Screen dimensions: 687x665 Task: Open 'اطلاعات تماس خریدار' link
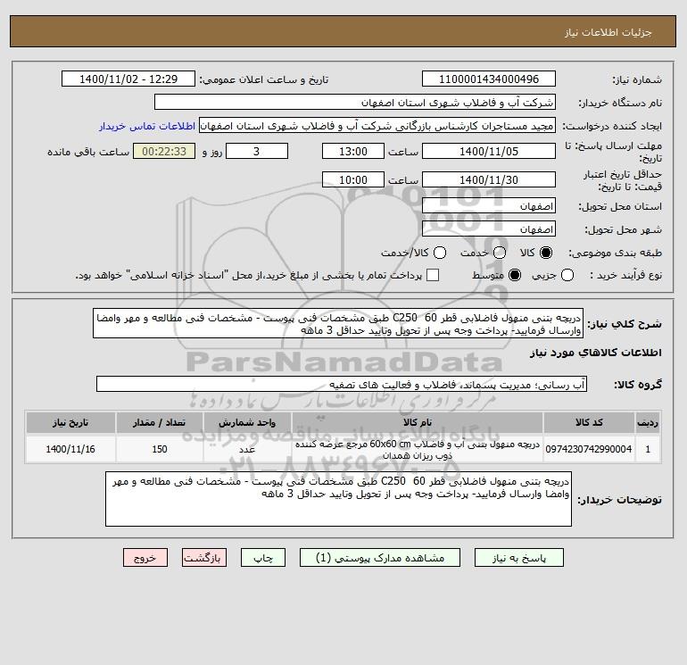coord(147,126)
